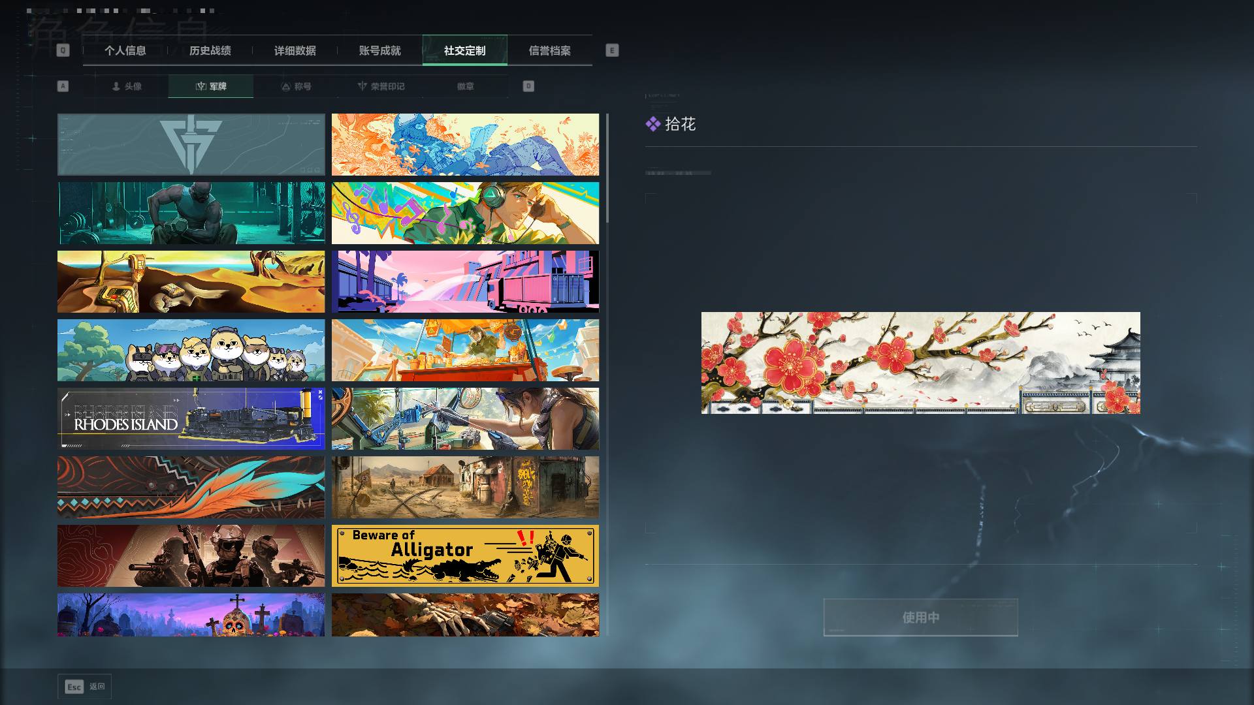Go to the 账号成就 tab
The height and width of the screenshot is (705, 1254).
(379, 50)
